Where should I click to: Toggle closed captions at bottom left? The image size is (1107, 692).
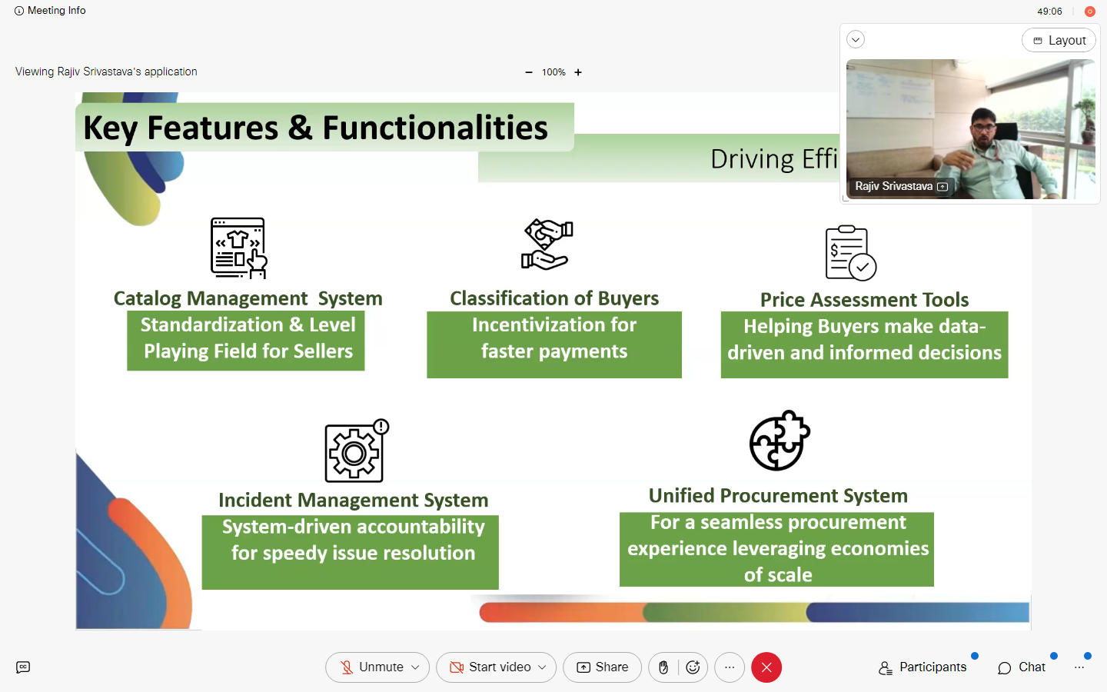pyautogui.click(x=23, y=667)
